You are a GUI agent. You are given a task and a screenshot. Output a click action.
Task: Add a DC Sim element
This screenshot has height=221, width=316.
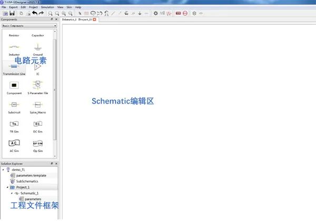click(38, 124)
